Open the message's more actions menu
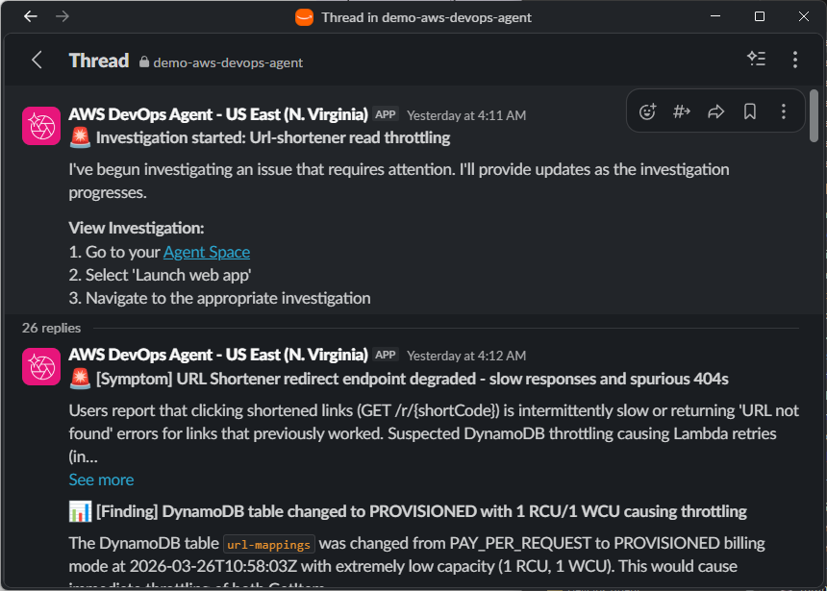Image resolution: width=827 pixels, height=591 pixels. pyautogui.click(x=784, y=111)
